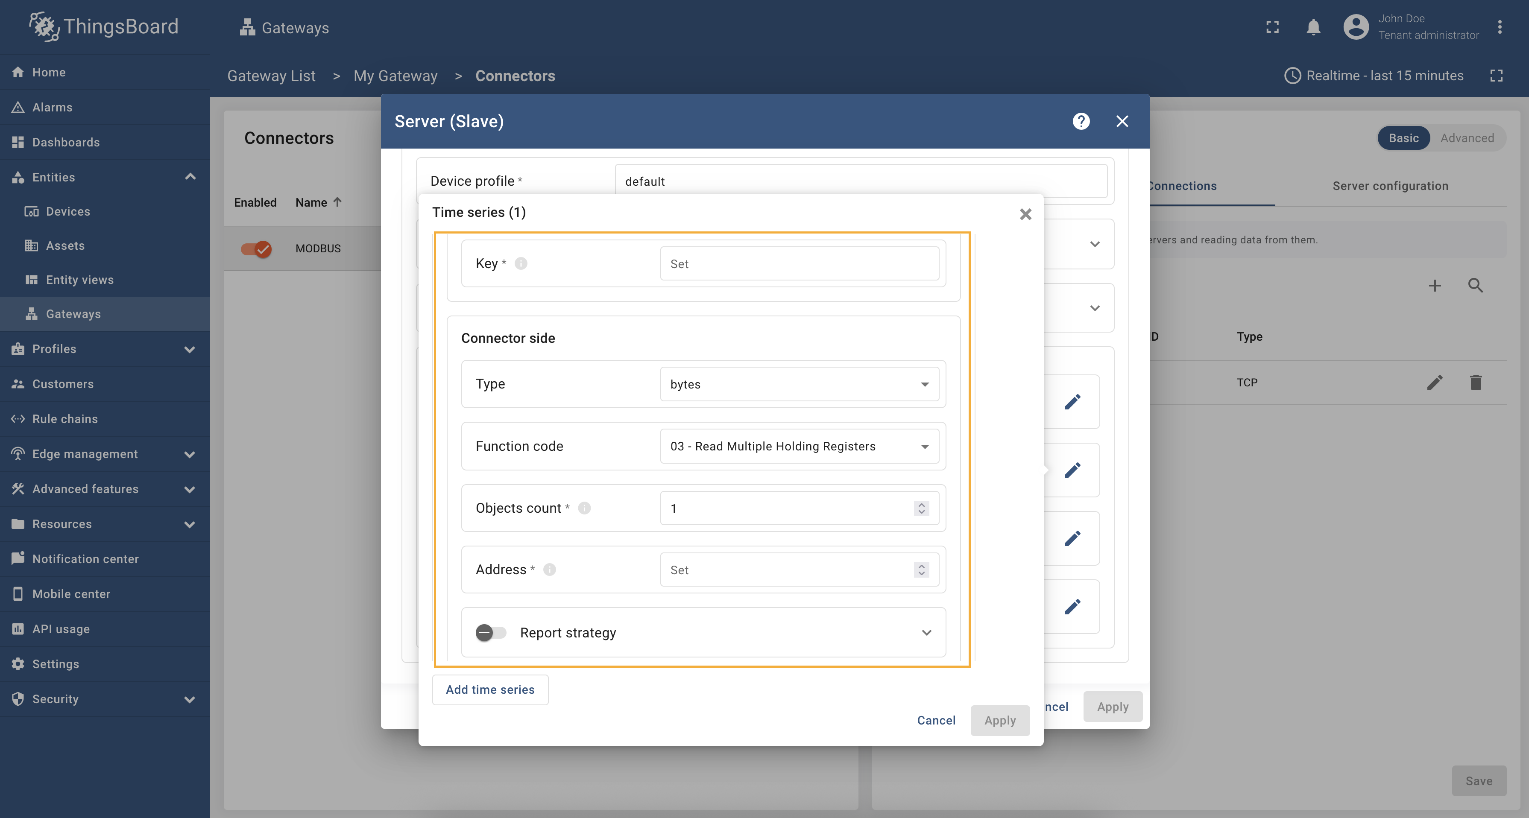Click the Address field info icon
Viewport: 1529px width, 818px height.
tap(550, 570)
